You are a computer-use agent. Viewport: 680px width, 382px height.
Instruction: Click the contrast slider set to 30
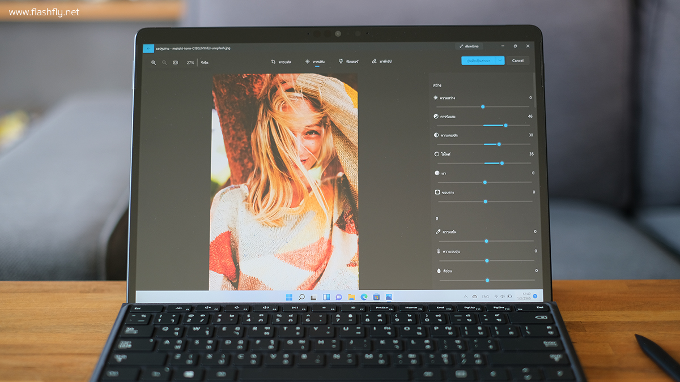tap(499, 144)
